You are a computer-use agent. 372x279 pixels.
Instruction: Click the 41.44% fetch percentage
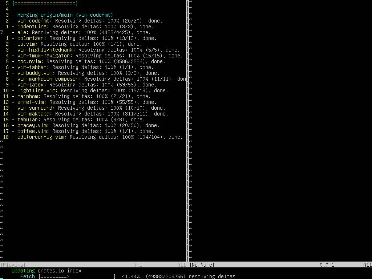(x=132, y=276)
